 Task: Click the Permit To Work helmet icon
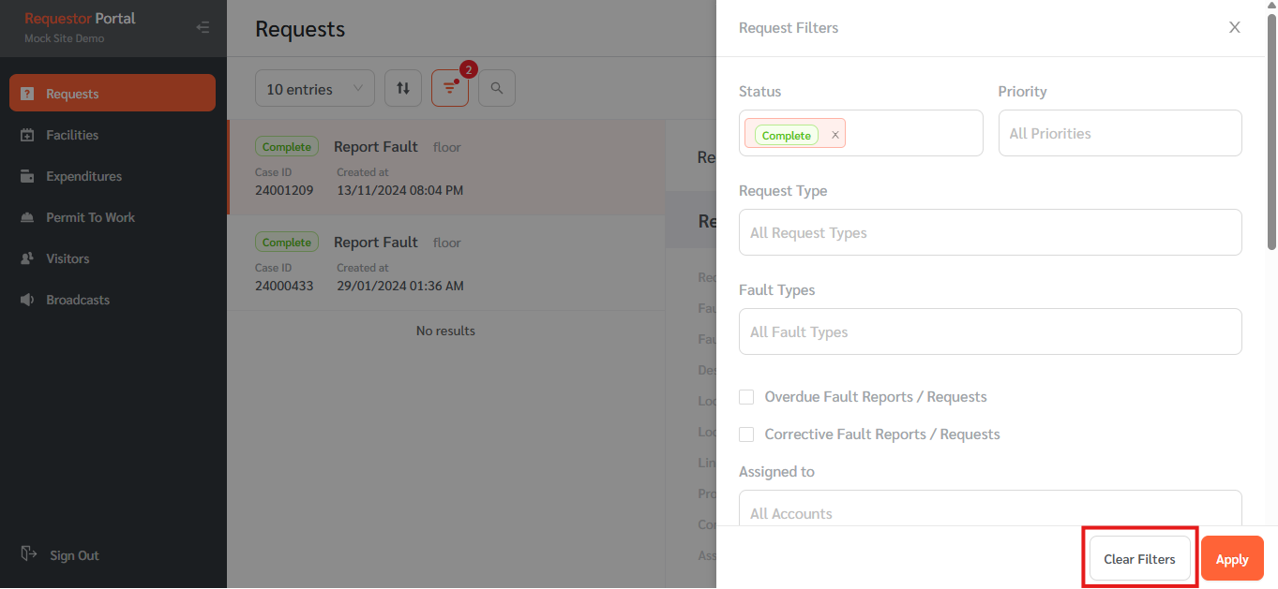pyautogui.click(x=27, y=217)
